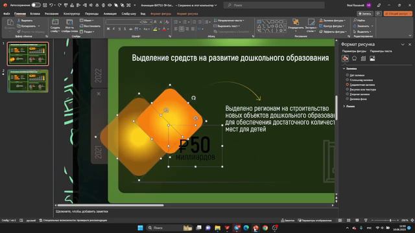The image size is (415, 233).
Task: Open Направление текста dropdown
Action: (229, 20)
